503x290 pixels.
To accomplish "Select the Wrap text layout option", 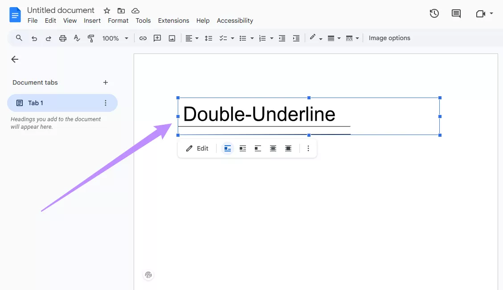I will [x=243, y=148].
